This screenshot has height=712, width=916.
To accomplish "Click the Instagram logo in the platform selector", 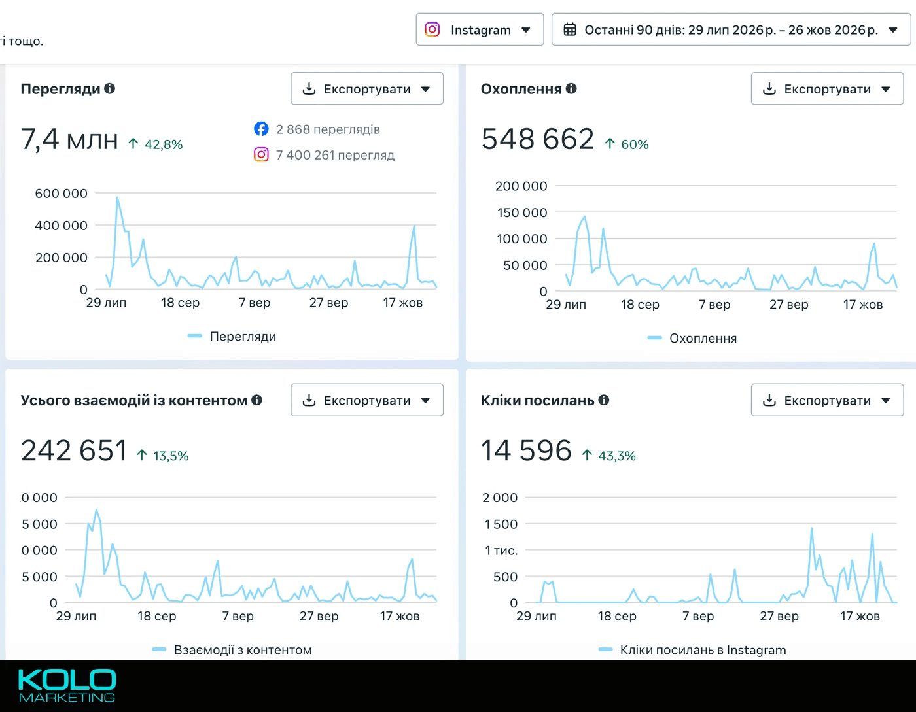I will [432, 29].
